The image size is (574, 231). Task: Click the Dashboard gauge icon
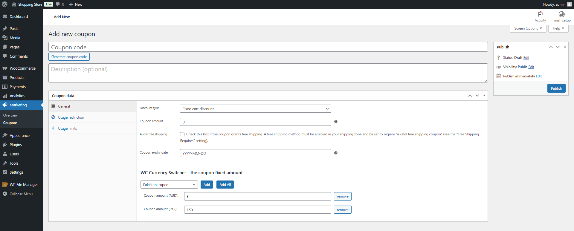click(x=5, y=16)
